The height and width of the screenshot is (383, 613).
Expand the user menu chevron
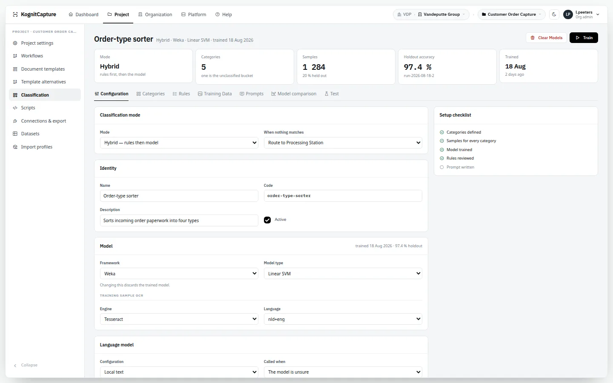[x=598, y=14]
